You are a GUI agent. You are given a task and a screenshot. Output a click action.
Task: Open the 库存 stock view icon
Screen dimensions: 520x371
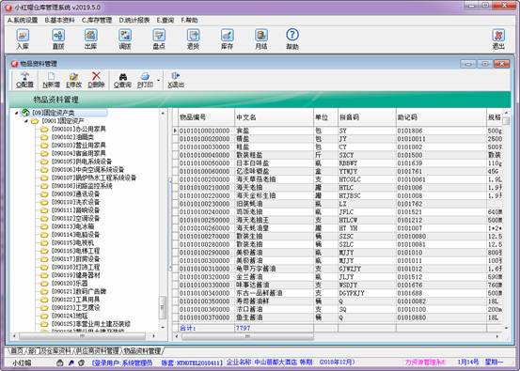228,39
